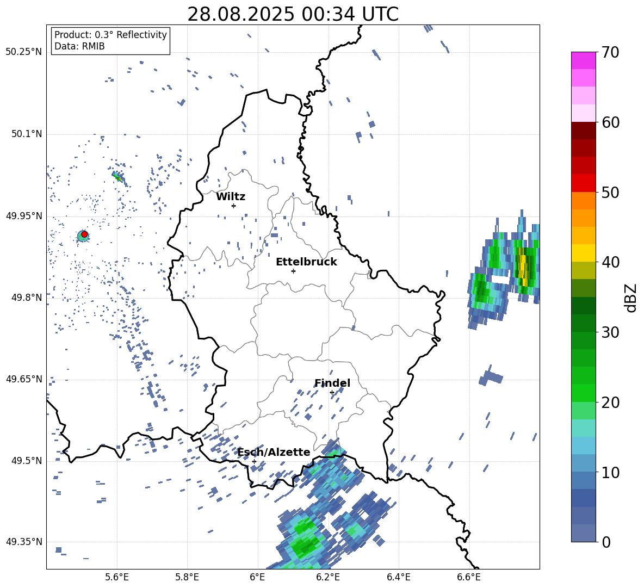The image size is (644, 588).
Task: Pick the bright green swatch just above 20
Action: tap(583, 393)
